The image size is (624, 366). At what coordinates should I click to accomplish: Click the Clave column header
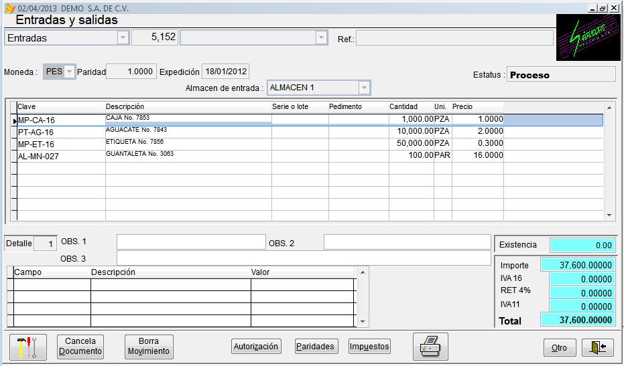(x=61, y=107)
